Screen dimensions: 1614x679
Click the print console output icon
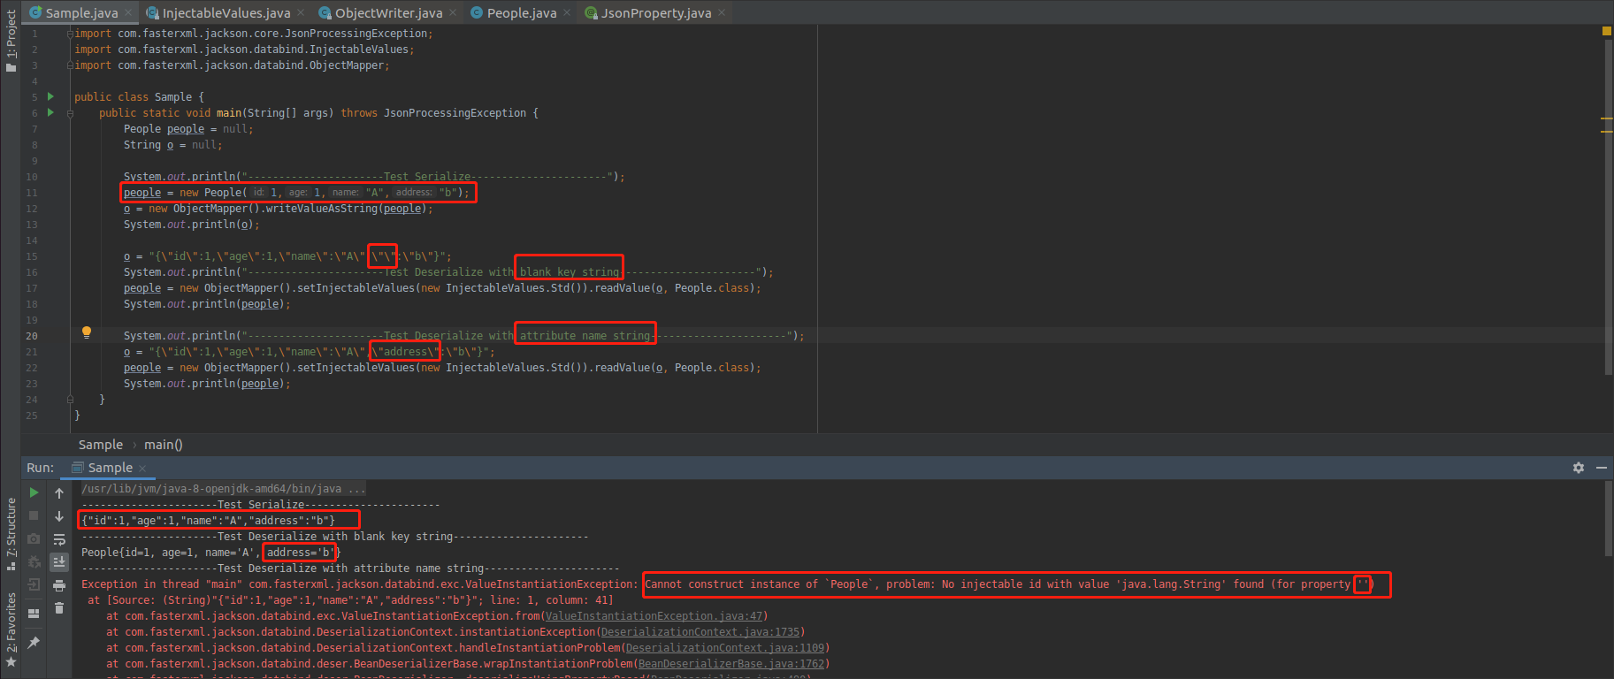click(x=59, y=585)
